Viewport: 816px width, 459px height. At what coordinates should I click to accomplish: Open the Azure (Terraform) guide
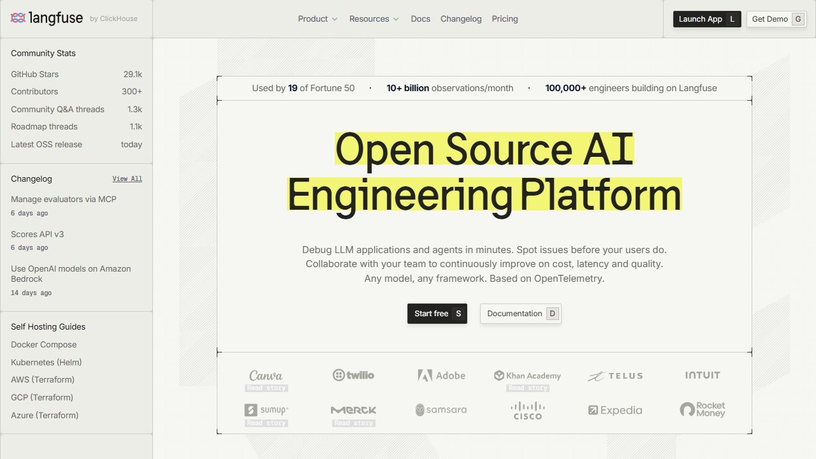pos(45,416)
